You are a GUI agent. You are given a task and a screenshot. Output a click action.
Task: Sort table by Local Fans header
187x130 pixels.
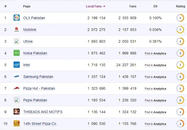click(94, 6)
